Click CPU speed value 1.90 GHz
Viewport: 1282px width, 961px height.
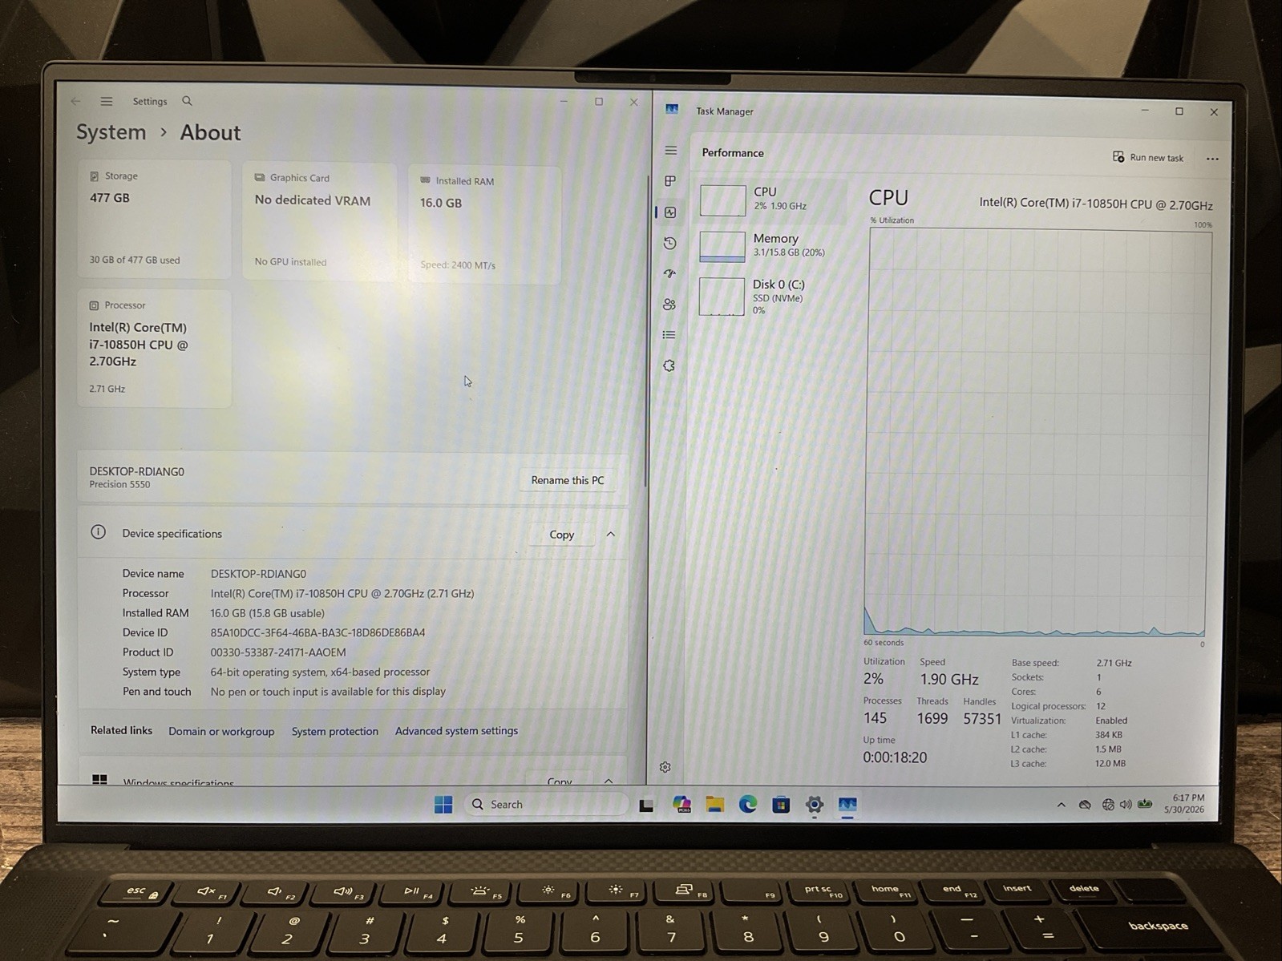949,680
